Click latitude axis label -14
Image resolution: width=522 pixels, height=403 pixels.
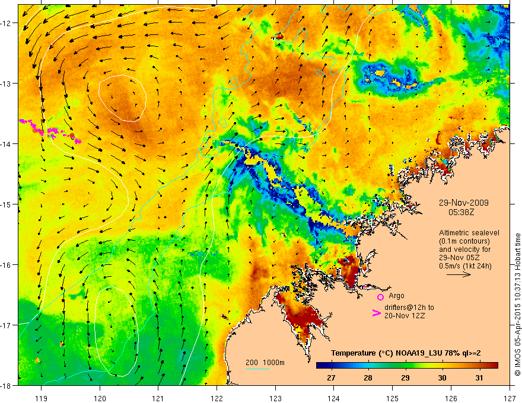(x=7, y=144)
